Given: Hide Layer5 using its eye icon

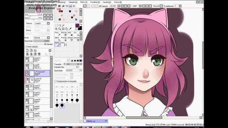Looking at the screenshot, I should pyautogui.click(x=27, y=65).
